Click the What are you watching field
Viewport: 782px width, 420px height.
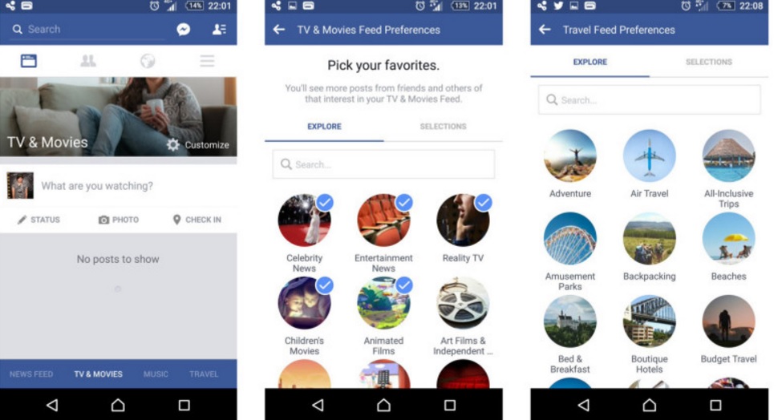point(97,186)
